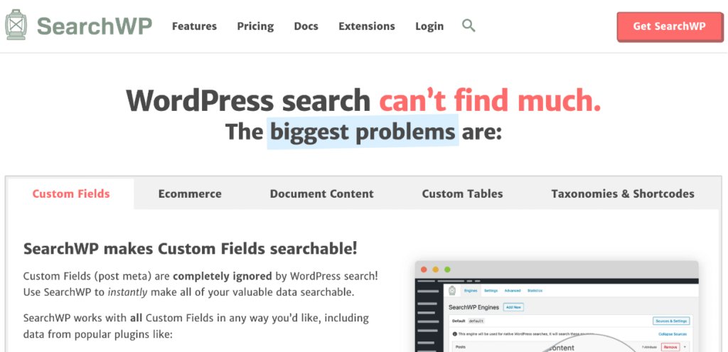Click the line "data from popular plugins like:"
This screenshot has width=728, height=352.
[98, 334]
